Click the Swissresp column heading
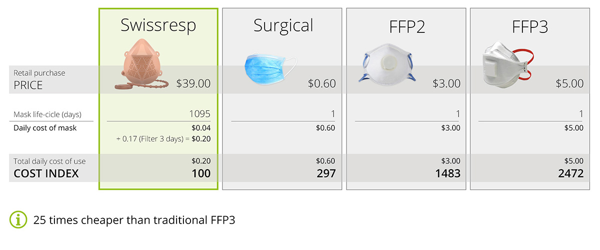Viewport: 600px width, 250px height. tap(158, 26)
